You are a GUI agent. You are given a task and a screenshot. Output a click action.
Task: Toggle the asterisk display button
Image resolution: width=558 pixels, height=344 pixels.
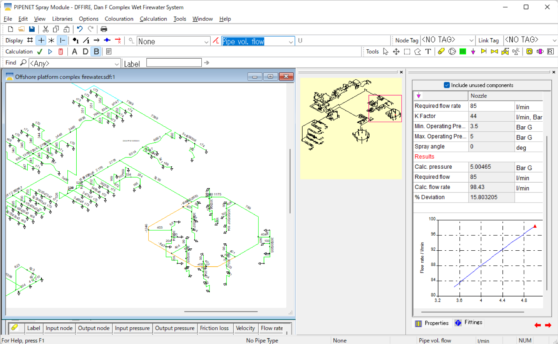click(51, 40)
